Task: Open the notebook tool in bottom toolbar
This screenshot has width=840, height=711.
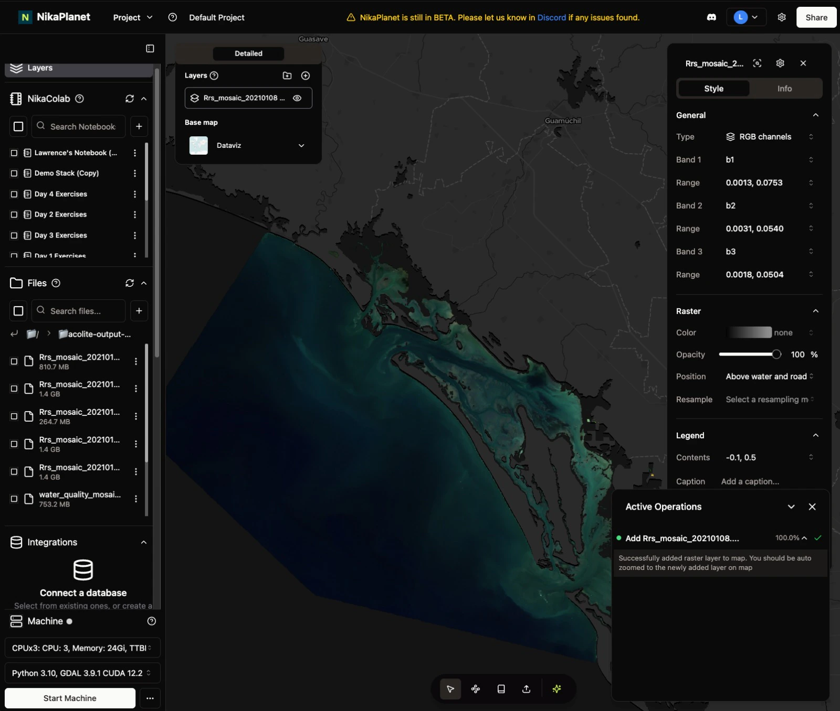Action: [501, 689]
